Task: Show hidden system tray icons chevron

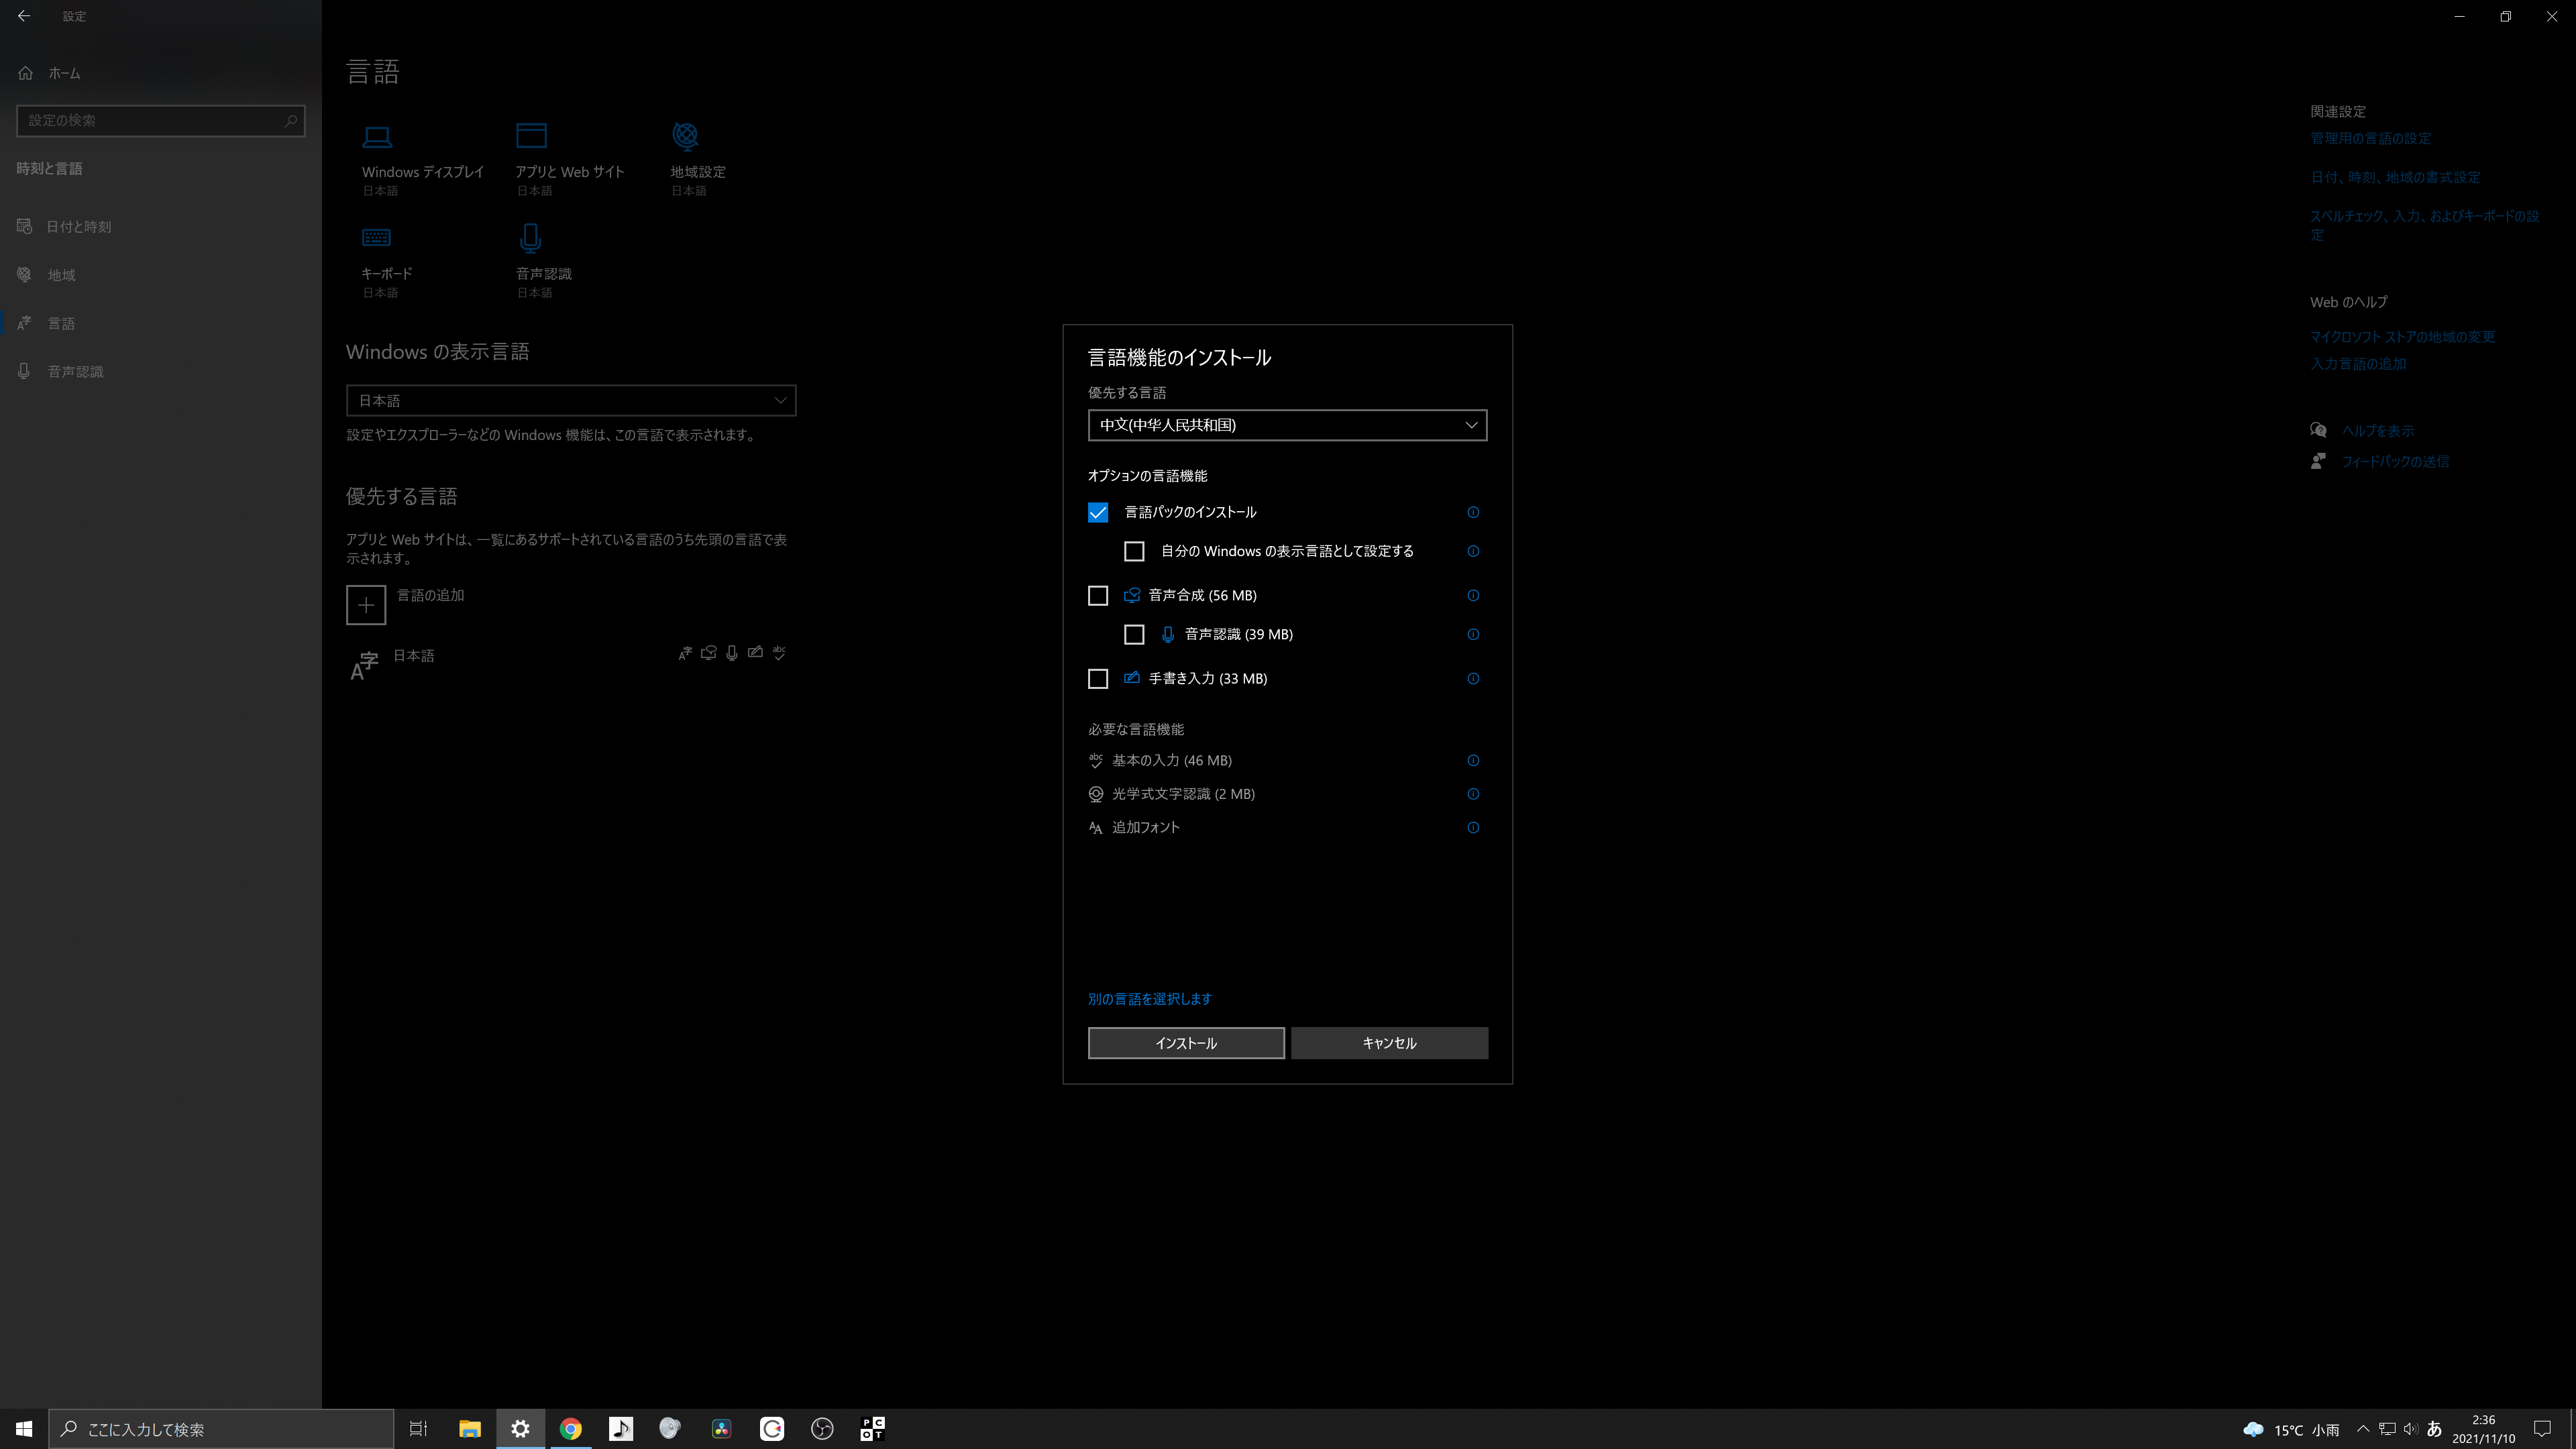Action: 2363,1428
